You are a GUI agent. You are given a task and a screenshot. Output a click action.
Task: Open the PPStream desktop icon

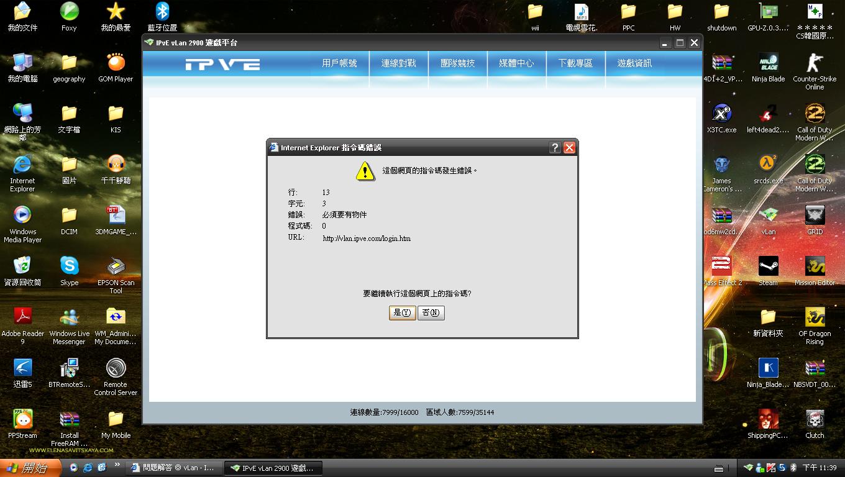click(22, 424)
